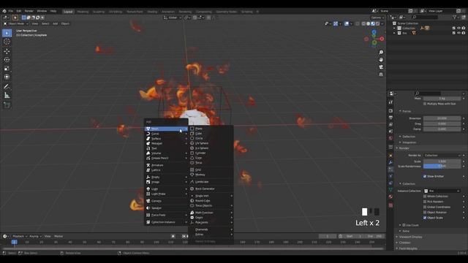Select the Annotate tool
Viewport: 468px width, 263px height.
point(7,87)
